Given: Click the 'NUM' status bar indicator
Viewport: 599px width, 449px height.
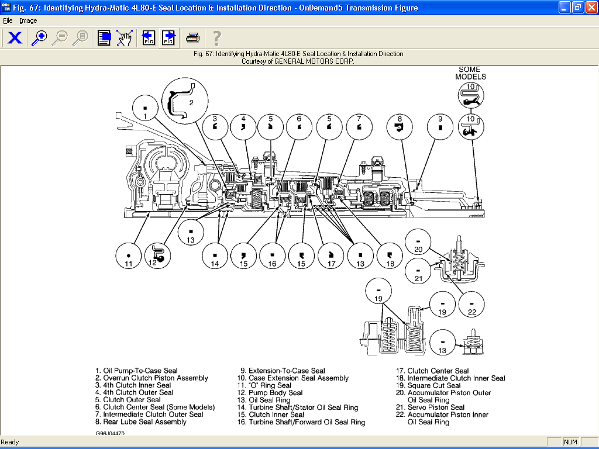Looking at the screenshot, I should tap(570, 442).
